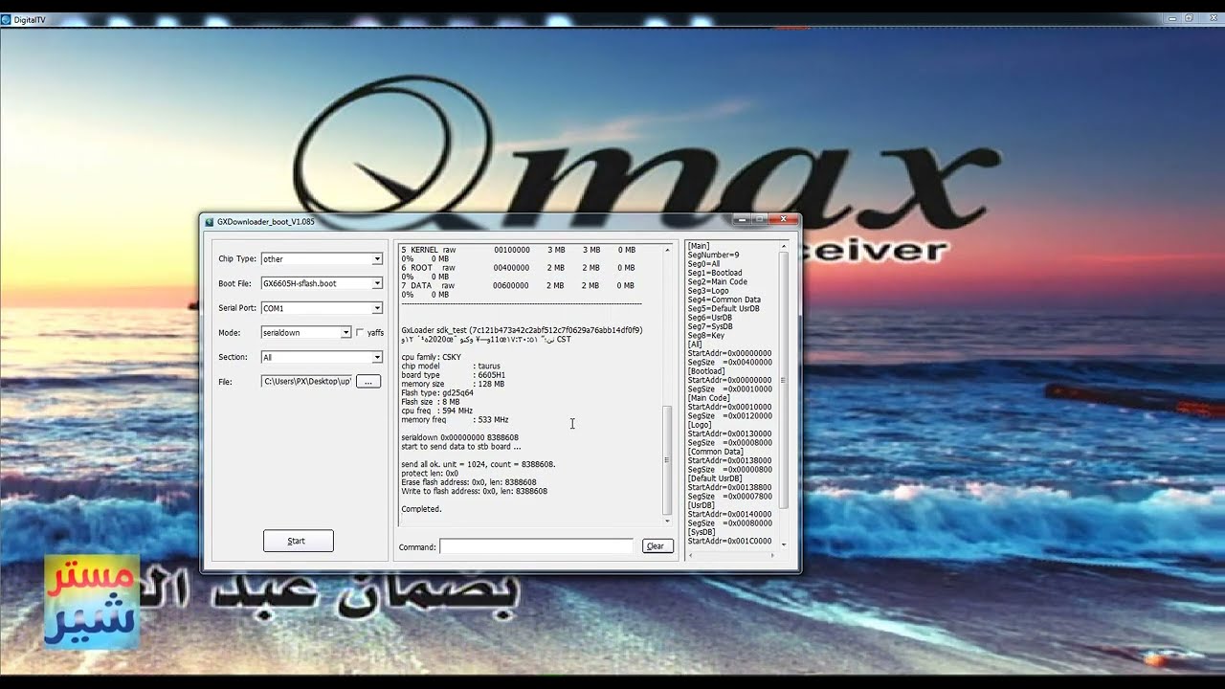Viewport: 1225px width, 689px height.
Task: Click the DigitalTV icon in the title bar
Action: coord(7,19)
